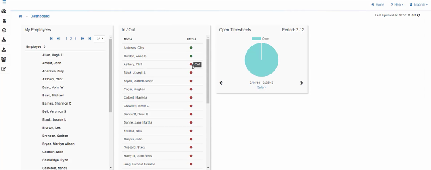Click the refresh icon beside Last Updated
The height and width of the screenshot is (170, 431).
[419, 15]
